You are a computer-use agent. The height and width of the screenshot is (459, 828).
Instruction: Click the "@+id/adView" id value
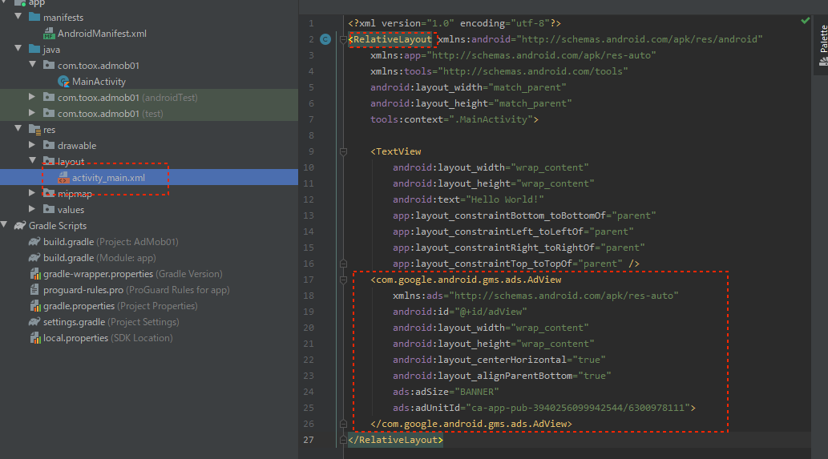coord(491,312)
